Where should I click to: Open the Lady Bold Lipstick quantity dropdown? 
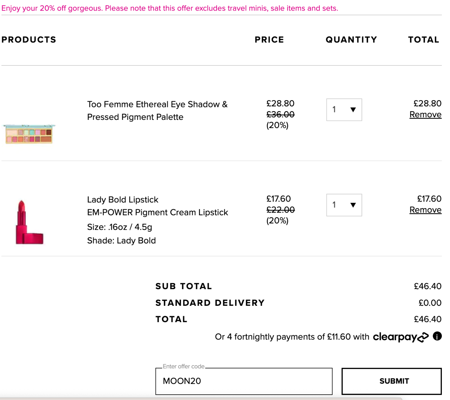click(344, 205)
